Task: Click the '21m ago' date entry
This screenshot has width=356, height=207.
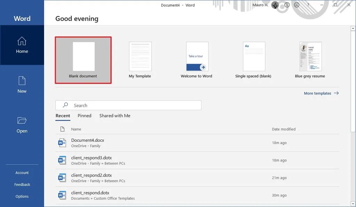Action: [x=279, y=178]
